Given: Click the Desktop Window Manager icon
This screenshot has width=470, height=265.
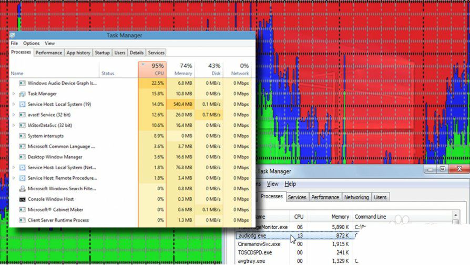Looking at the screenshot, I should (22, 157).
